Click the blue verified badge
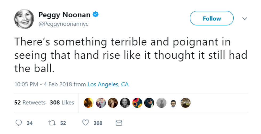The width and height of the screenshot is (261, 134). coord(96,14)
